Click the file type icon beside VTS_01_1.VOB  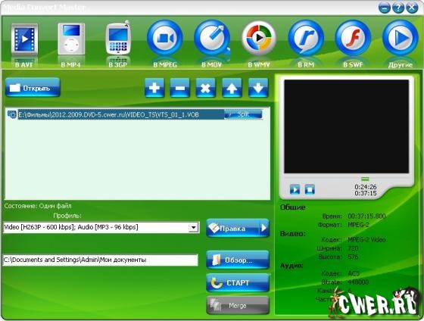[x=12, y=114]
